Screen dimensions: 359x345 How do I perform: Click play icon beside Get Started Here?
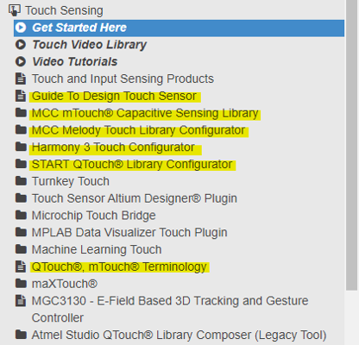click(21, 28)
